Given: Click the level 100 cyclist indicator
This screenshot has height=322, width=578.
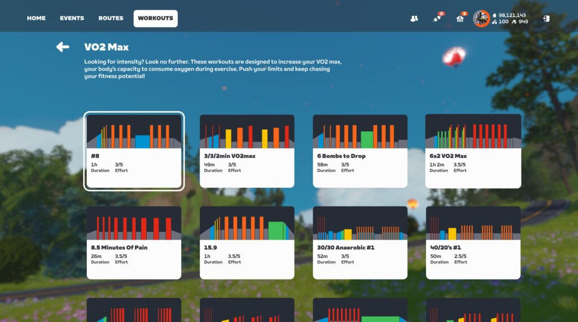Looking at the screenshot, I should pyautogui.click(x=500, y=22).
